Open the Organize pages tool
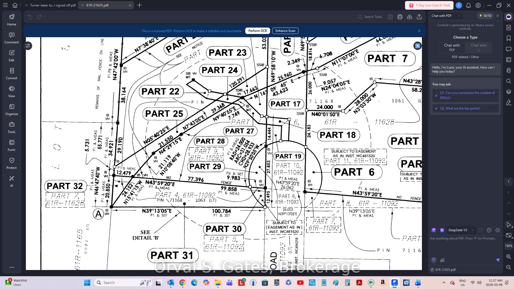Image resolution: width=514 pixels, height=289 pixels. 12,110
